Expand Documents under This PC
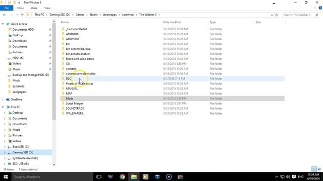323x181 pixels. coord(5,119)
